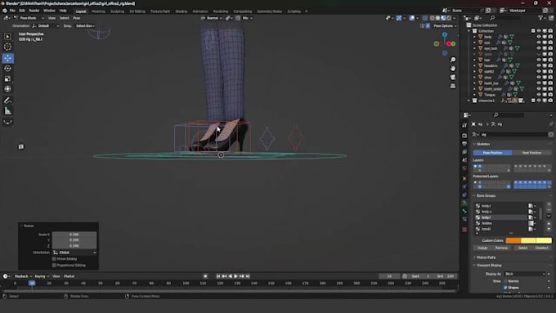Enable Proportional Editing checkbox
This screenshot has width=556, height=313.
click(54, 265)
